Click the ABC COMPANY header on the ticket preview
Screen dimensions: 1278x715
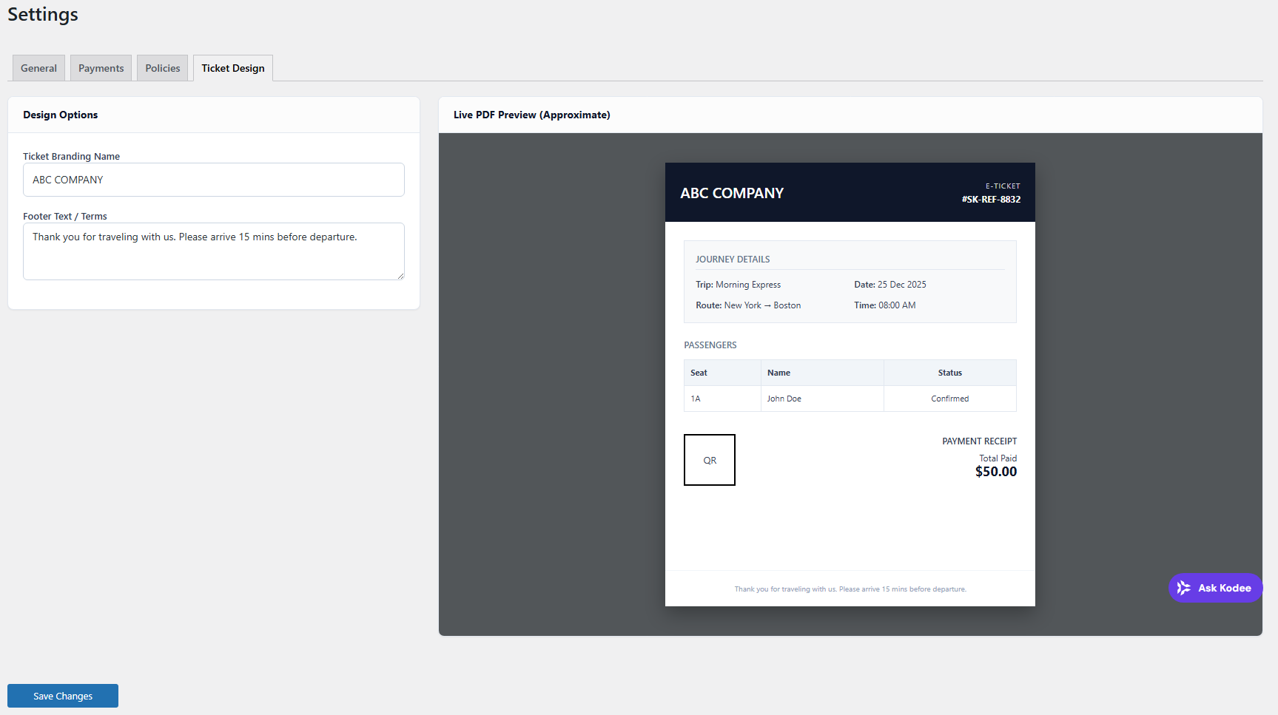click(732, 193)
